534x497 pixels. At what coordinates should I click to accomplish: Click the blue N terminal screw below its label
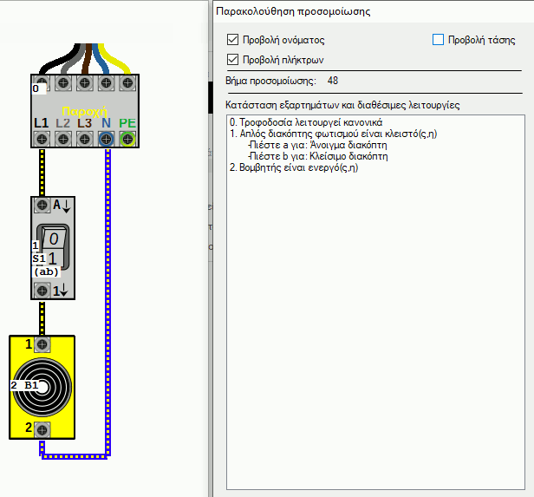pyautogui.click(x=106, y=139)
